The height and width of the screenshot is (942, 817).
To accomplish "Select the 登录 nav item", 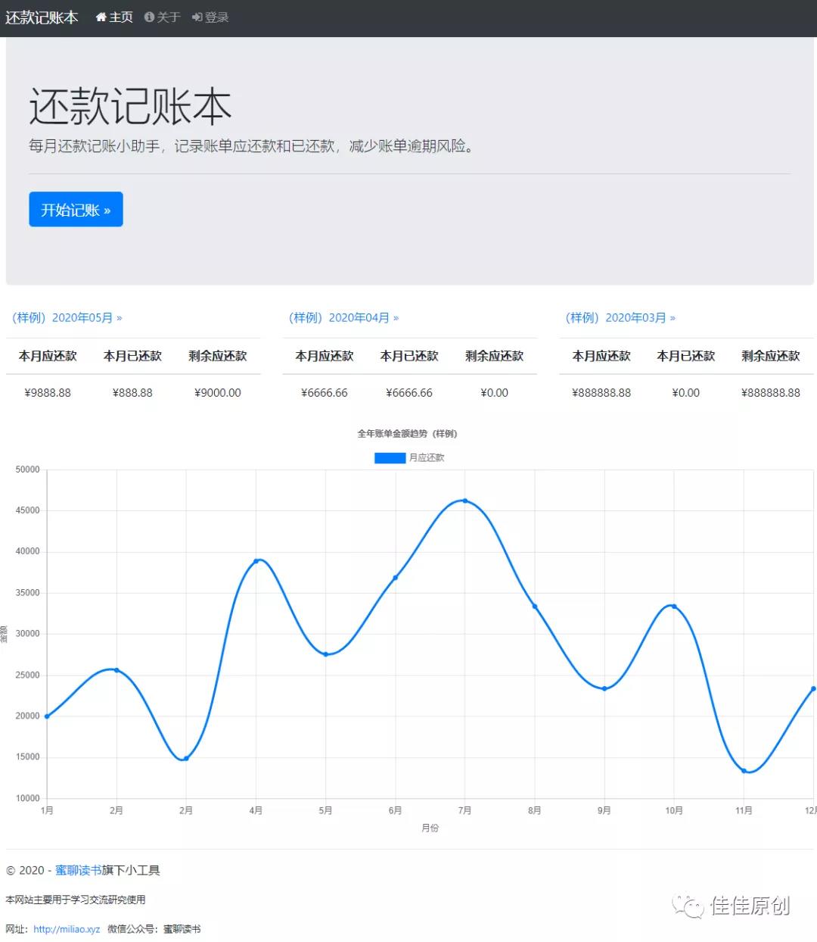I will coord(216,17).
